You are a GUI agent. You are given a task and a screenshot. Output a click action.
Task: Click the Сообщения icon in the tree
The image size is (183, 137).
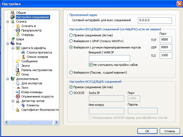click(x=18, y=61)
